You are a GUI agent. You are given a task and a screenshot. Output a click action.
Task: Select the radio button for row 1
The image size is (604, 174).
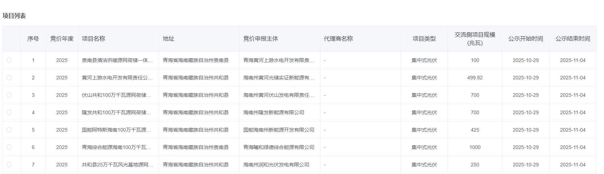click(9, 60)
